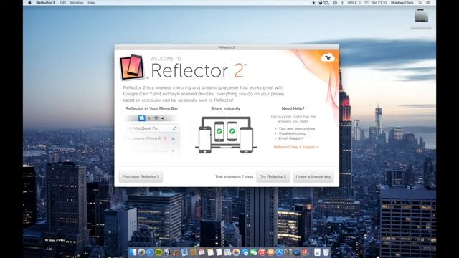The image size is (459, 258).
Task: Click the 'Troubleshooting' bullet text
Action: [292, 133]
